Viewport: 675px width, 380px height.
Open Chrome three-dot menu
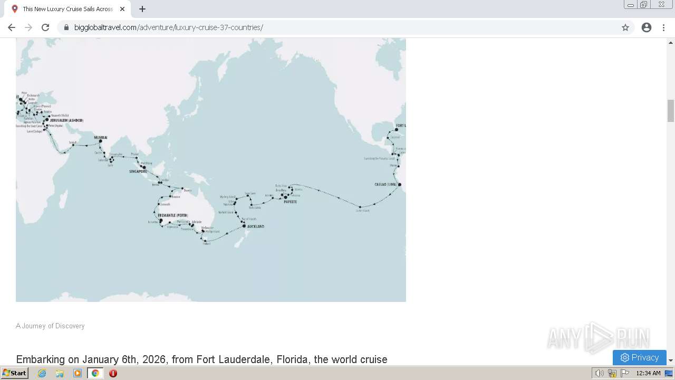pyautogui.click(x=663, y=27)
